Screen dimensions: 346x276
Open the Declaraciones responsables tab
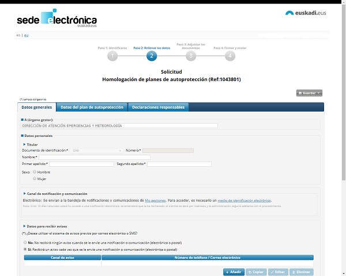(158, 108)
